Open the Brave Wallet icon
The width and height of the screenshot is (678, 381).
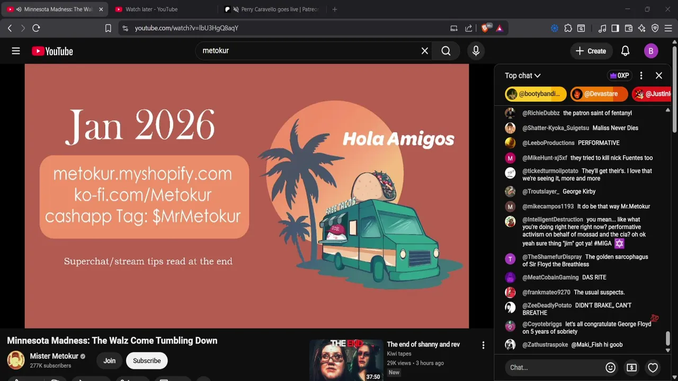coord(629,28)
